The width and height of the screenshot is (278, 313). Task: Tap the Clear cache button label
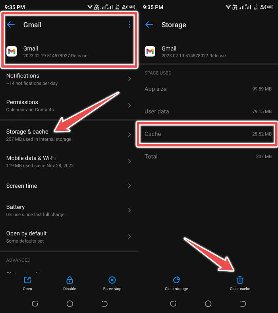(240, 289)
